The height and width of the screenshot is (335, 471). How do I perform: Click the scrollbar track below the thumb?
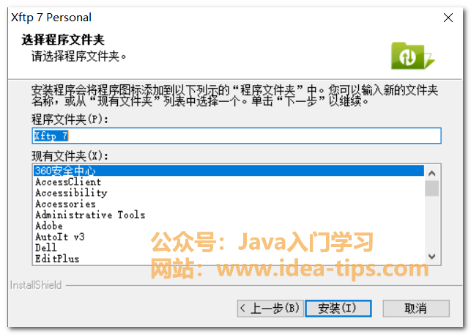tap(432, 223)
